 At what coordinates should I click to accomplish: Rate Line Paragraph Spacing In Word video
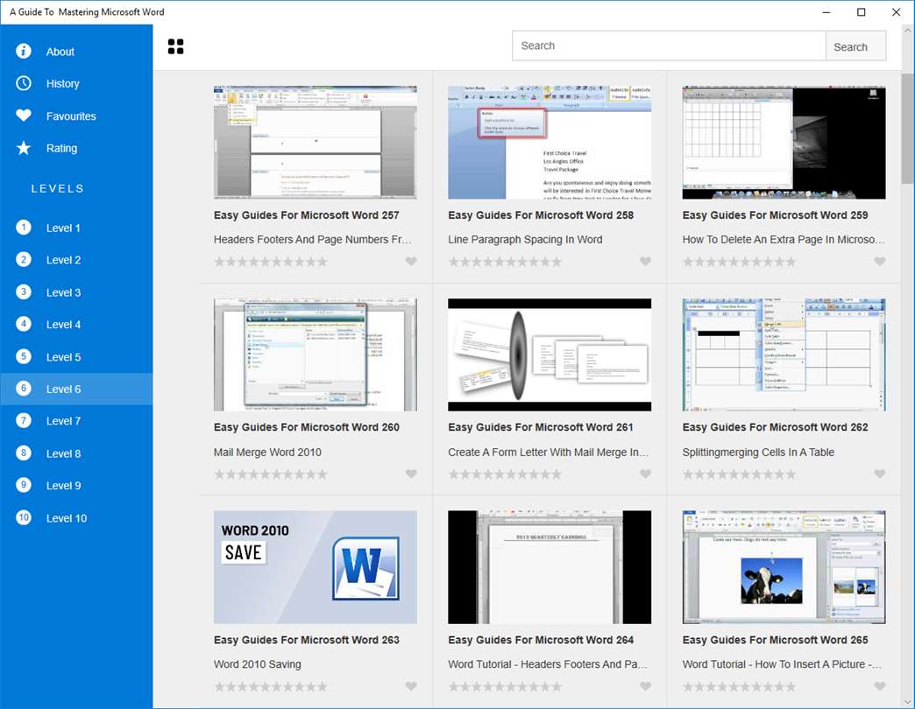pyautogui.click(x=506, y=262)
